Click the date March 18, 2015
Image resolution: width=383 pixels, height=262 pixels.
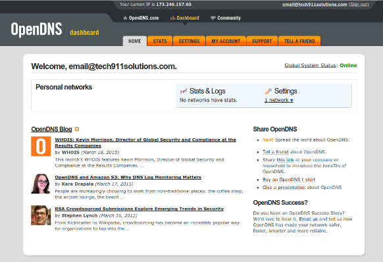pyautogui.click(x=100, y=153)
